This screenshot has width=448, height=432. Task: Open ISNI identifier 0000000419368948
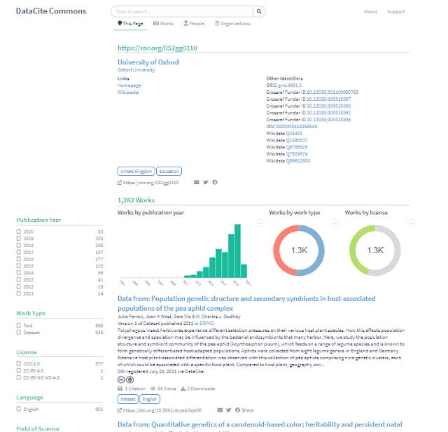pyautogui.click(x=297, y=126)
